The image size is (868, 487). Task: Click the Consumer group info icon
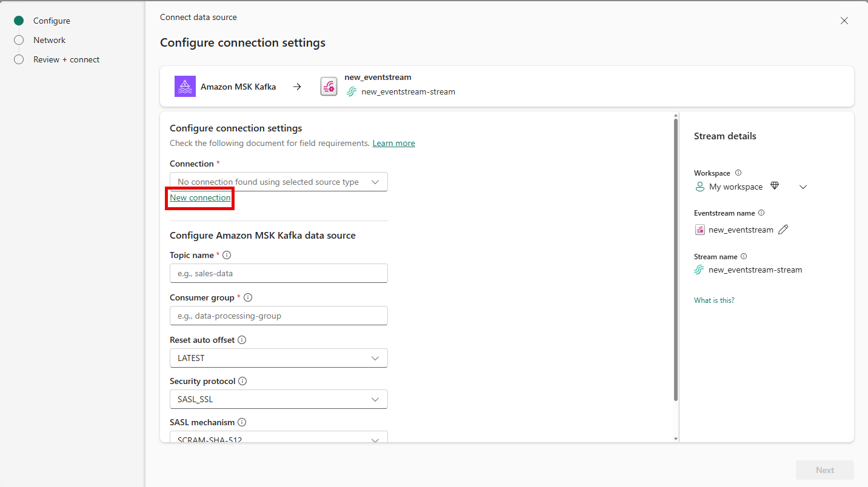248,298
